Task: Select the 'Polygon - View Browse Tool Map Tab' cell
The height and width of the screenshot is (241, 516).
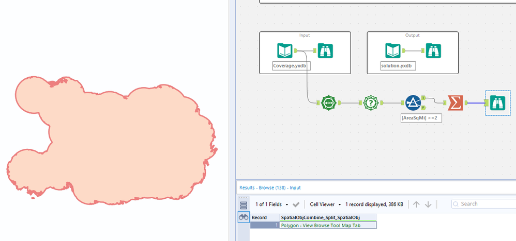Action: [x=328, y=225]
